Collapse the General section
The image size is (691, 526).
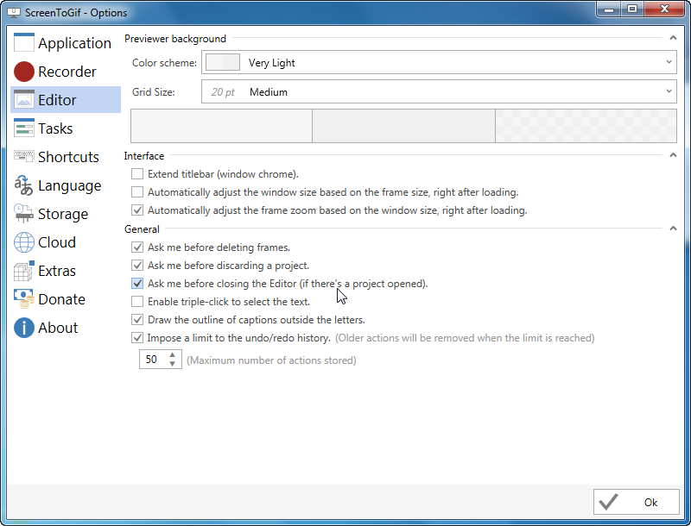pos(673,228)
